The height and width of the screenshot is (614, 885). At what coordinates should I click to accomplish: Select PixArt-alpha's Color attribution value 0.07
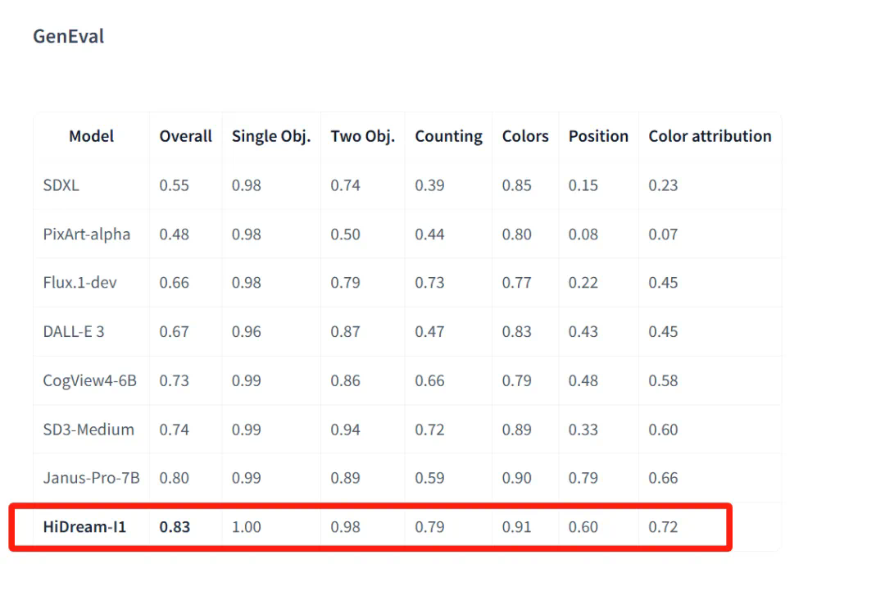(663, 234)
